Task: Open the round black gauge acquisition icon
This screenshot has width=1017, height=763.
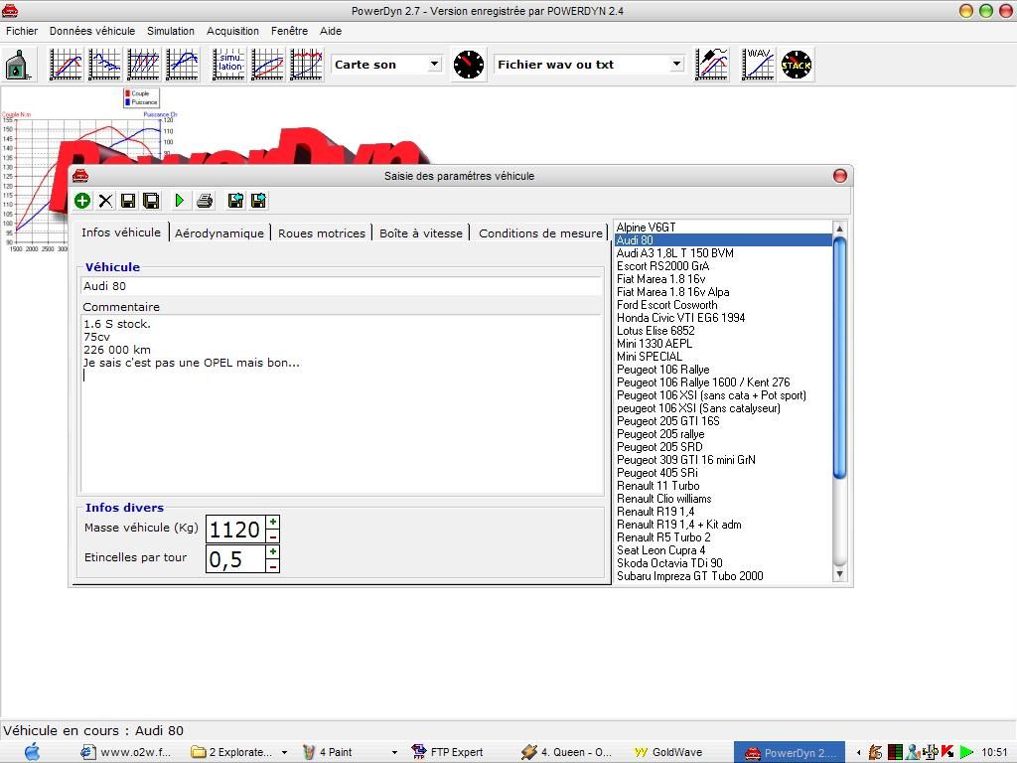Action: 469,65
